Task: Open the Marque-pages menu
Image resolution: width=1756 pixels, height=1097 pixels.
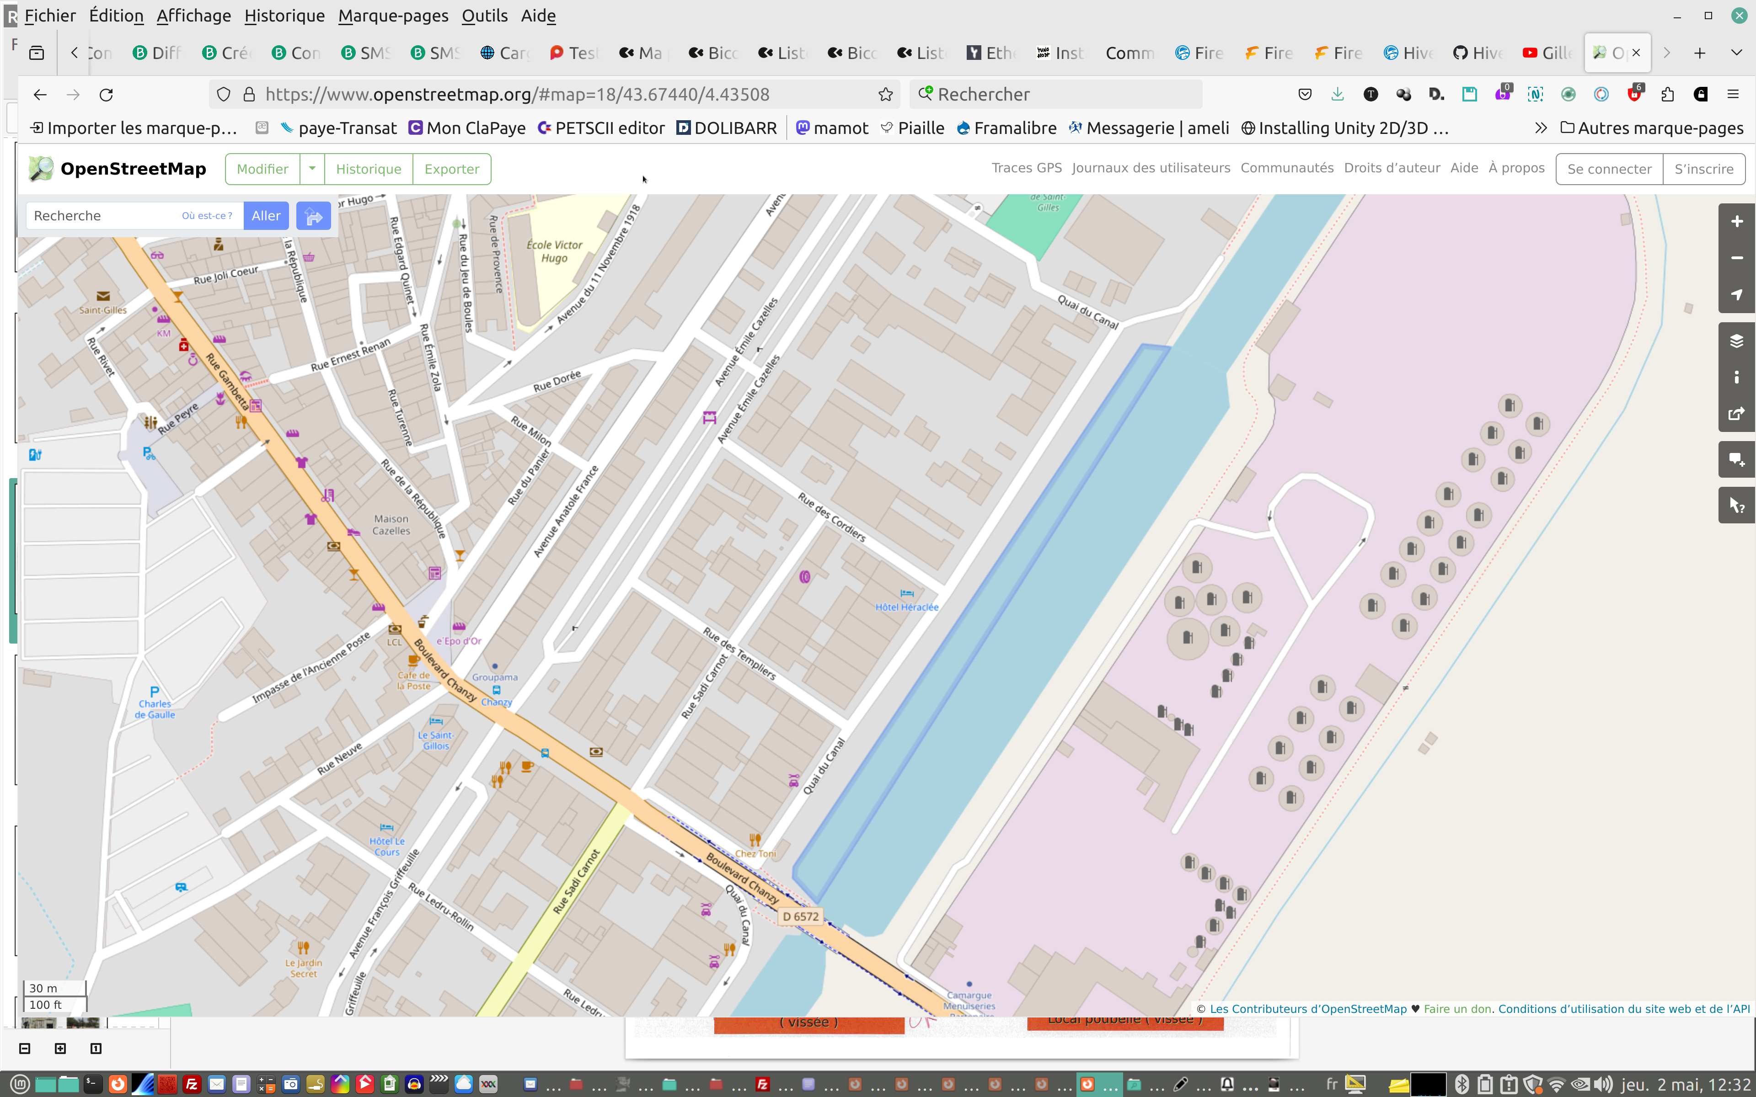Action: [x=392, y=15]
